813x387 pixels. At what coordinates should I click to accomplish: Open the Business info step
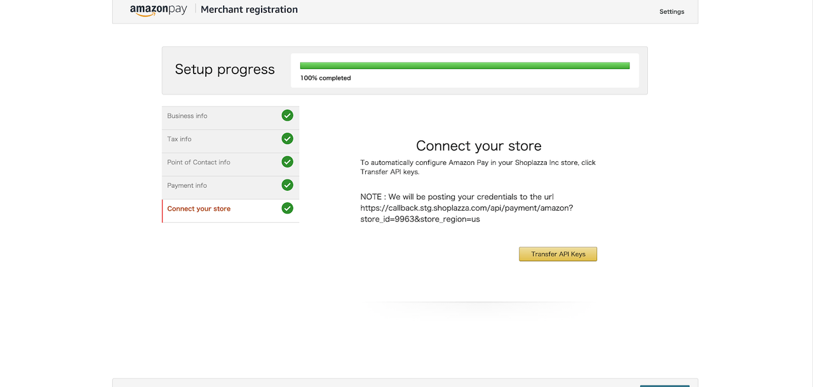coord(187,116)
